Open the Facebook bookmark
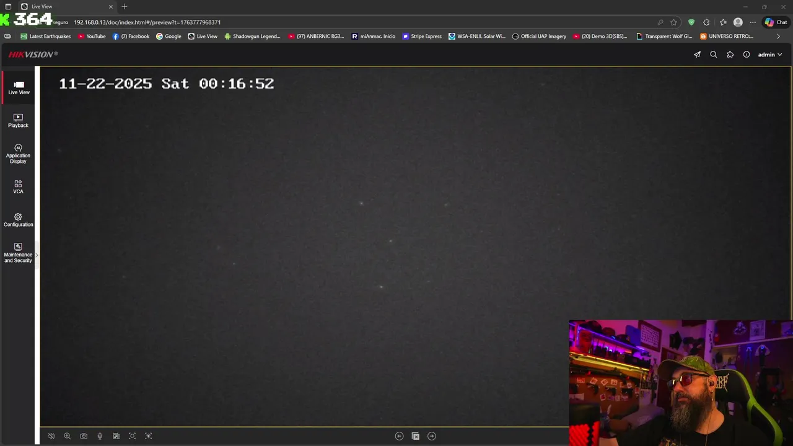 [x=131, y=37]
